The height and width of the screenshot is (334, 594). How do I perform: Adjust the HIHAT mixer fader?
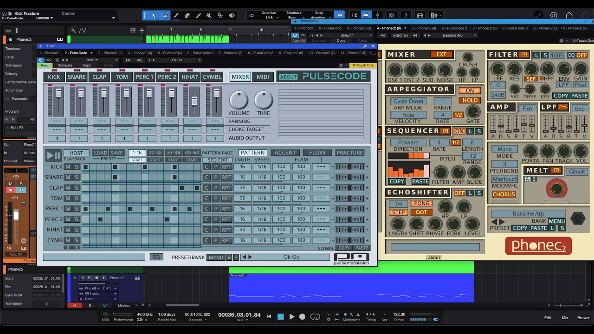194,101
